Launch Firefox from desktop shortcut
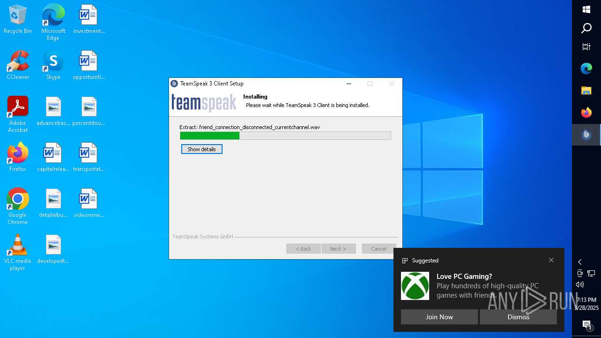 [17, 158]
